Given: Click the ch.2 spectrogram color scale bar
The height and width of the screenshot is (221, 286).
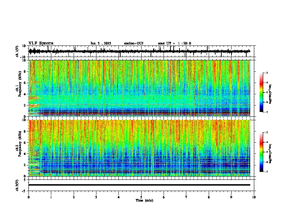Looking at the screenshot, I should (x=261, y=152).
